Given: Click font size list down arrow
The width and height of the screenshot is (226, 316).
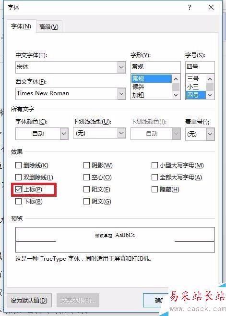Looking at the screenshot, I should [210, 95].
